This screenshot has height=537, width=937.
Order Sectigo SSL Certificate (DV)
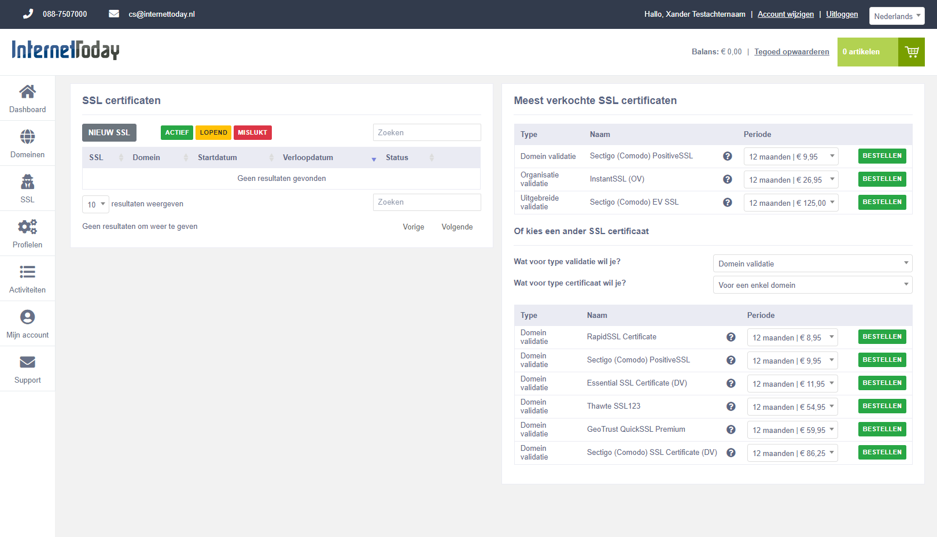pos(882,453)
